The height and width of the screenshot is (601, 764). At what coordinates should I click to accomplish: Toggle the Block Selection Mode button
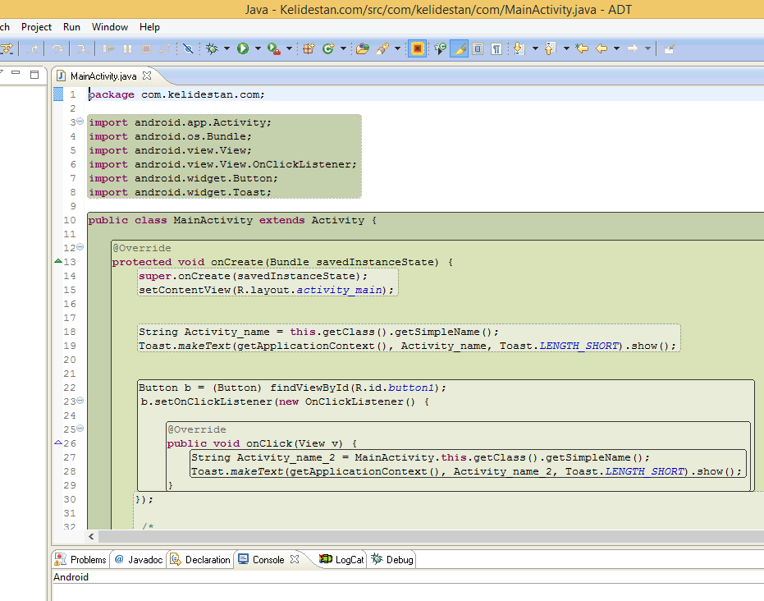pos(478,48)
